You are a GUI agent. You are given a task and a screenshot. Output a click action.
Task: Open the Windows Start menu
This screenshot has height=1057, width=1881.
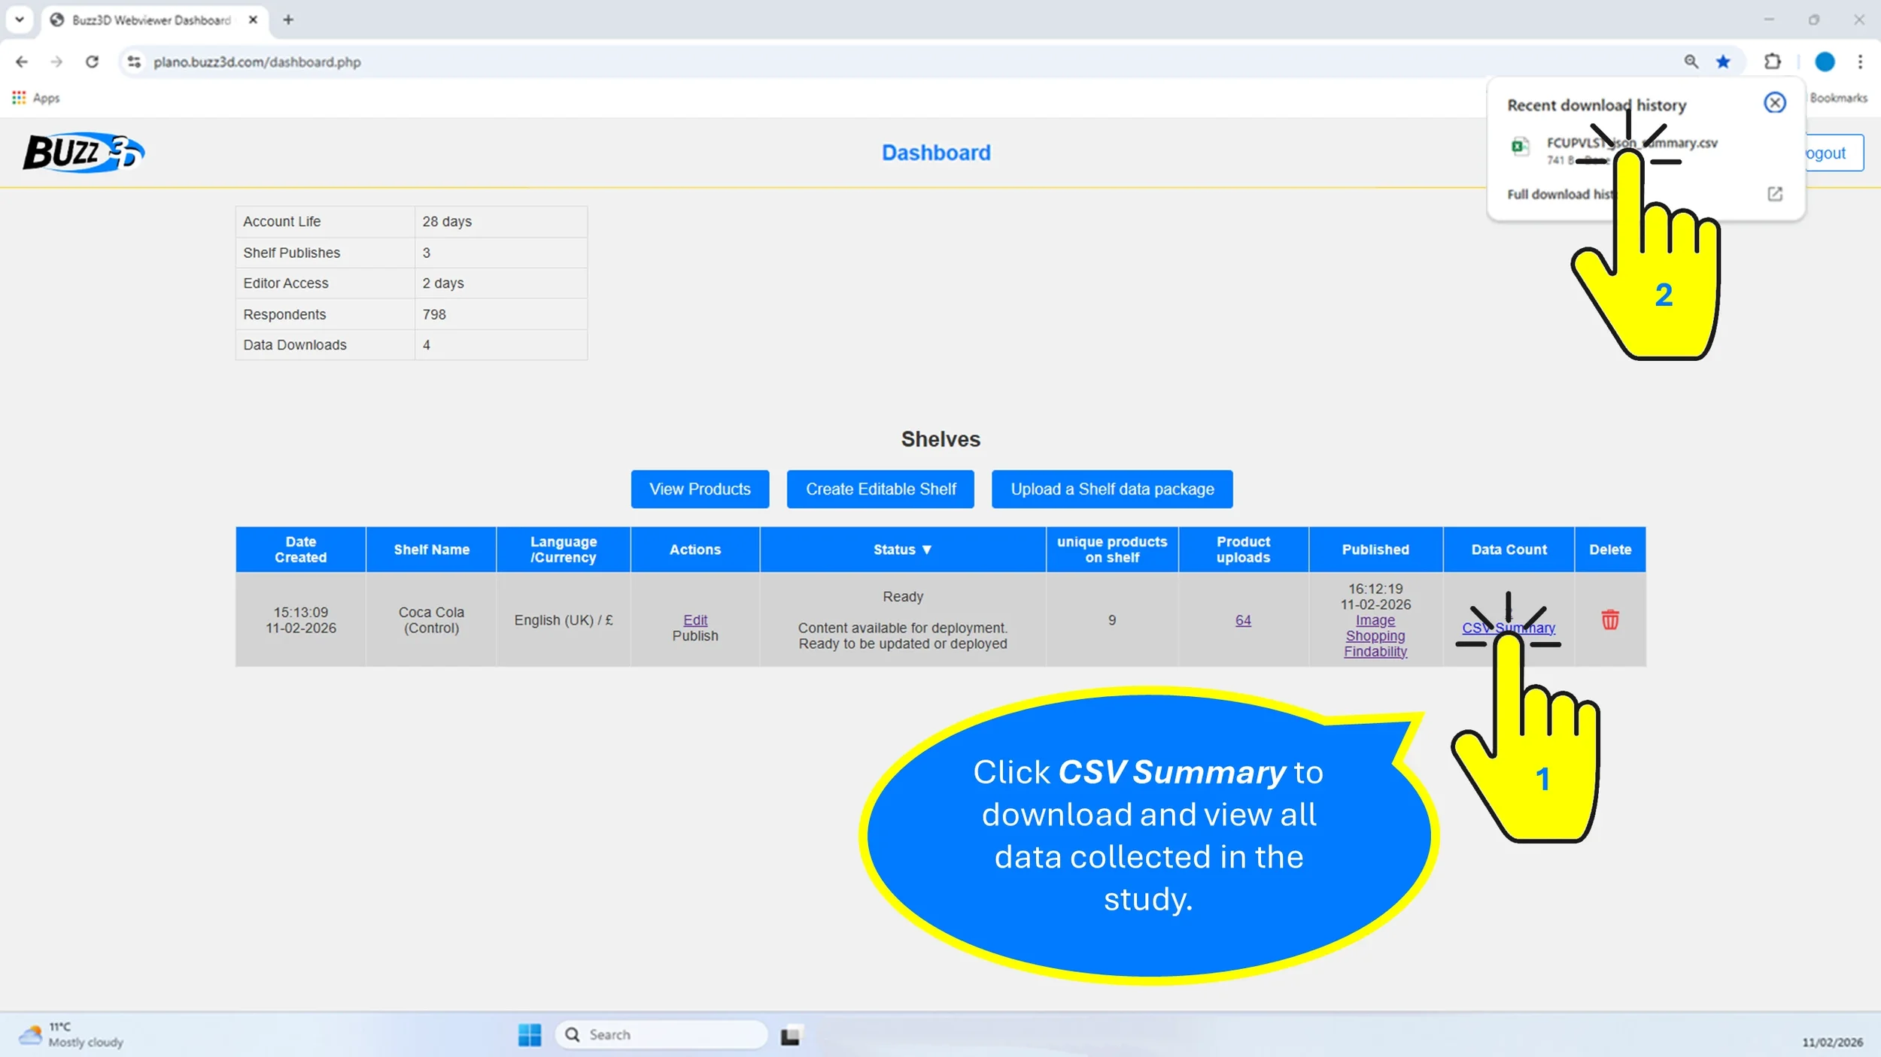(x=530, y=1034)
